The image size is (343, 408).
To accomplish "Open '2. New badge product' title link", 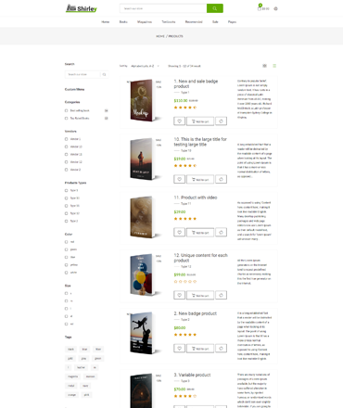I will (195, 313).
